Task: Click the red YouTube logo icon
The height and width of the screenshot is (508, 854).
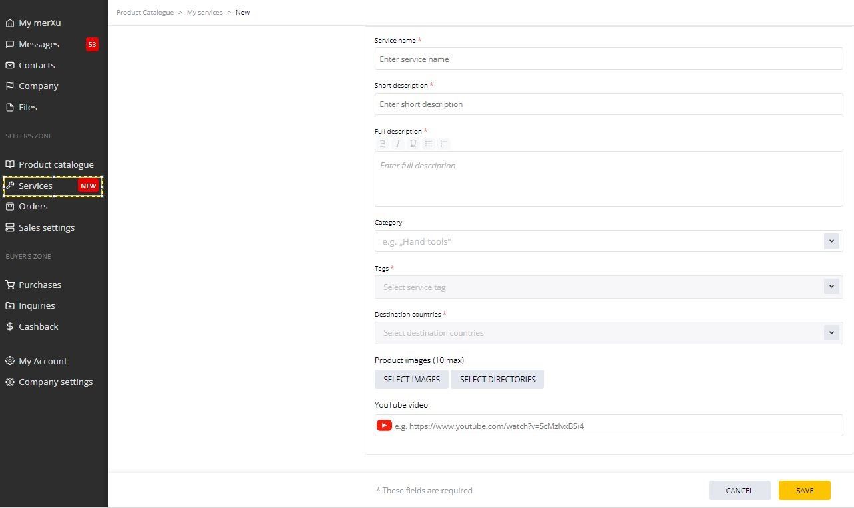Action: point(384,426)
